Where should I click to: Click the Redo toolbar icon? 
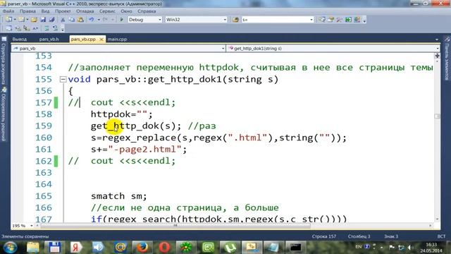pyautogui.click(x=105, y=20)
